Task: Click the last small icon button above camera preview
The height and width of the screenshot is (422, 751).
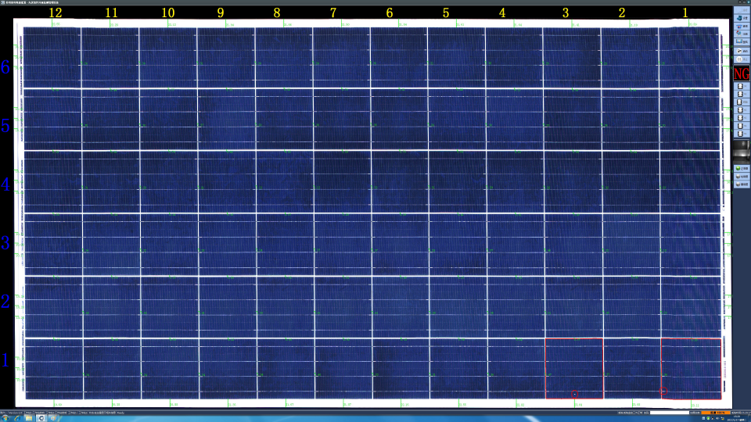Action: click(740, 134)
